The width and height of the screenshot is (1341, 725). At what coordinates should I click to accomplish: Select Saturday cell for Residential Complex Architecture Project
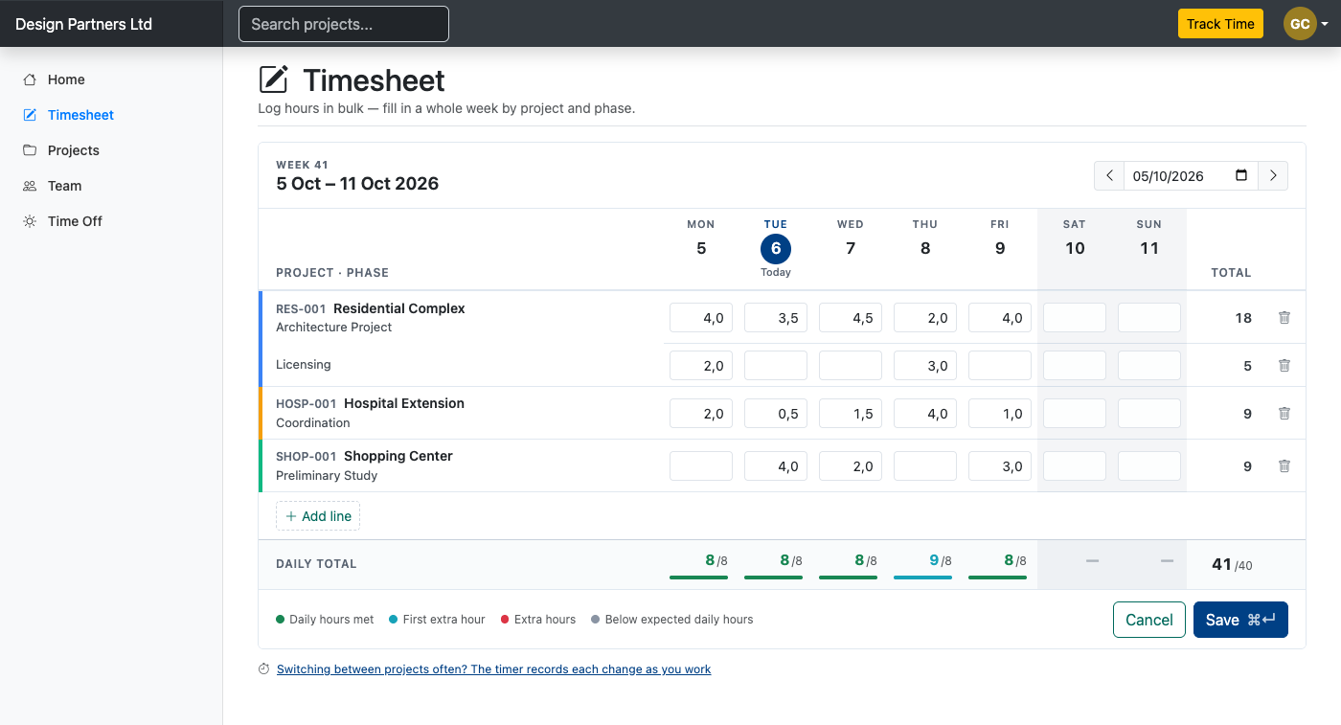coord(1075,318)
